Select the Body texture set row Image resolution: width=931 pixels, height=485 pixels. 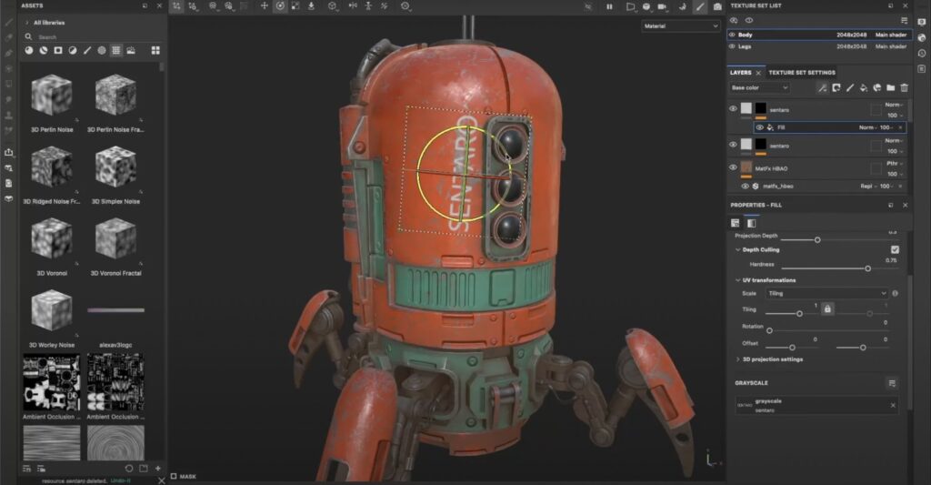pyautogui.click(x=818, y=35)
